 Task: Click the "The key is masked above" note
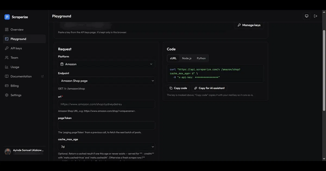[210, 95]
